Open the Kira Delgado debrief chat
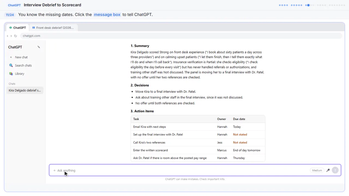Screen dimensions: 349x196 coord(25,90)
